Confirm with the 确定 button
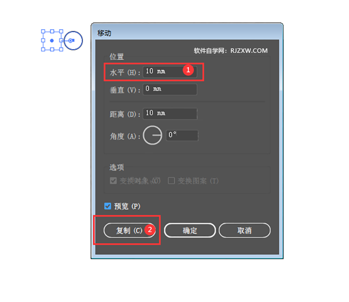 point(190,230)
